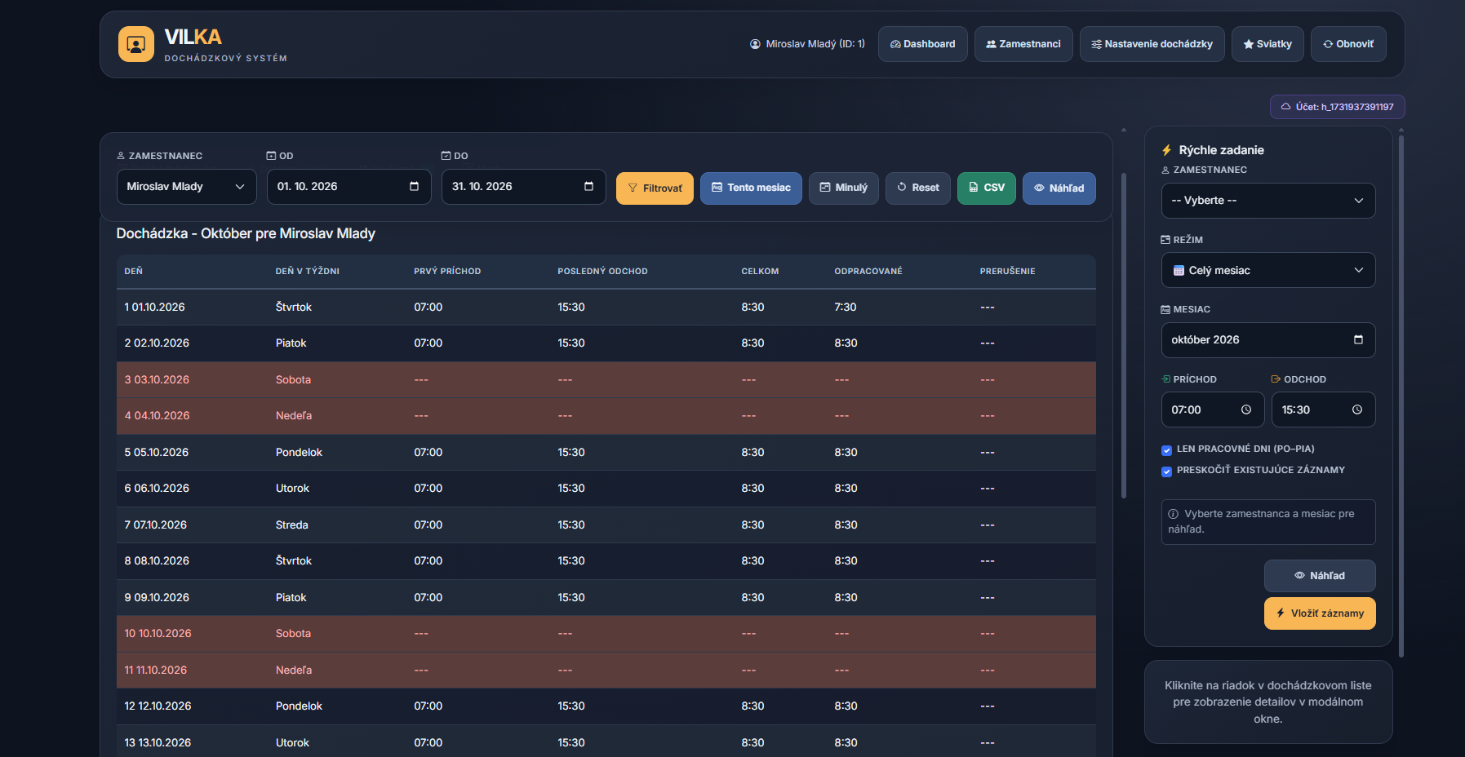The height and width of the screenshot is (757, 1465).
Task: Click the Odchod clock icon
Action: 1357,410
